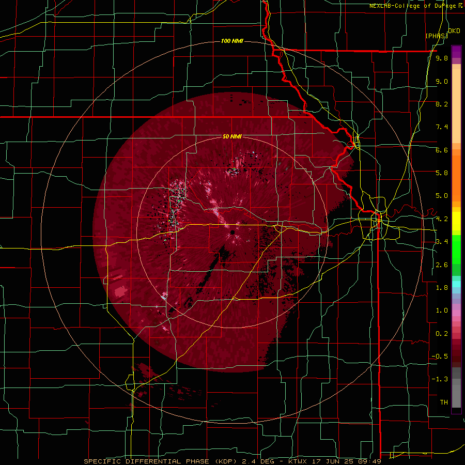The height and width of the screenshot is (465, 465).
Task: Pick the yellow segment of the color bar
Action: [x=456, y=221]
